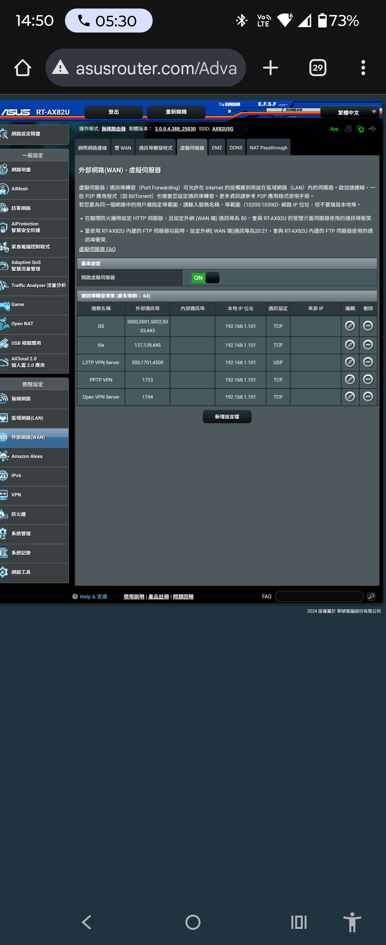Viewport: 386px width, 945px height.
Task: Open the NAT Passthrough tab
Action: pyautogui.click(x=268, y=148)
